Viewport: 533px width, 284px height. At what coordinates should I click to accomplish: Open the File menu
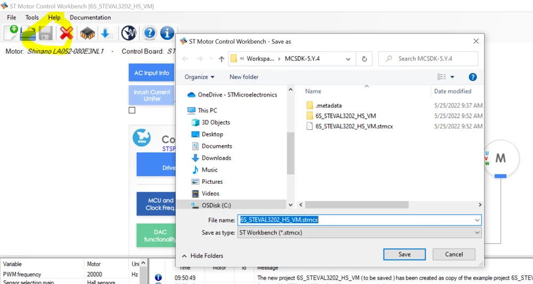[12, 17]
